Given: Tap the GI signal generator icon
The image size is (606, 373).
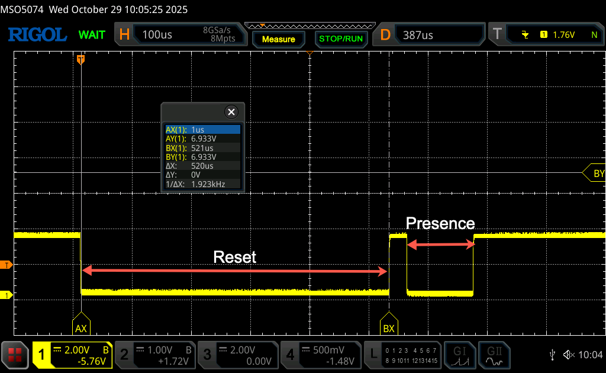Looking at the screenshot, I should click(x=460, y=355).
